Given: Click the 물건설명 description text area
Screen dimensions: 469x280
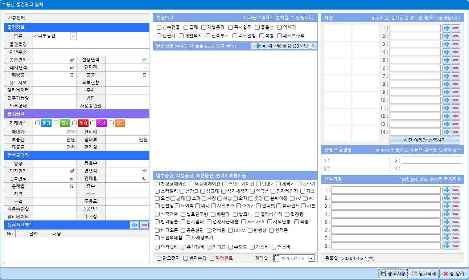Looking at the screenshot, I should coord(235,110).
